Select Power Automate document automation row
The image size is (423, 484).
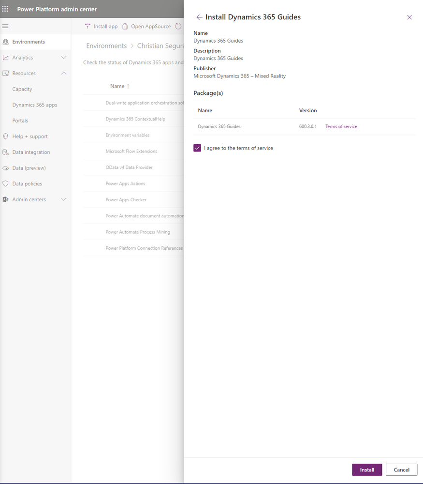pyautogui.click(x=133, y=216)
